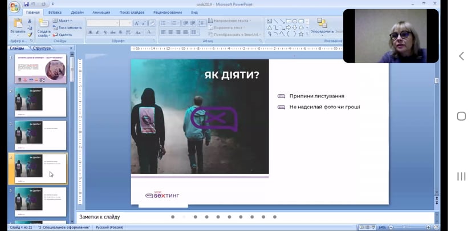The image size is (475, 231).
Task: Paste using the Вставить clipboard icon
Action: coord(18,23)
